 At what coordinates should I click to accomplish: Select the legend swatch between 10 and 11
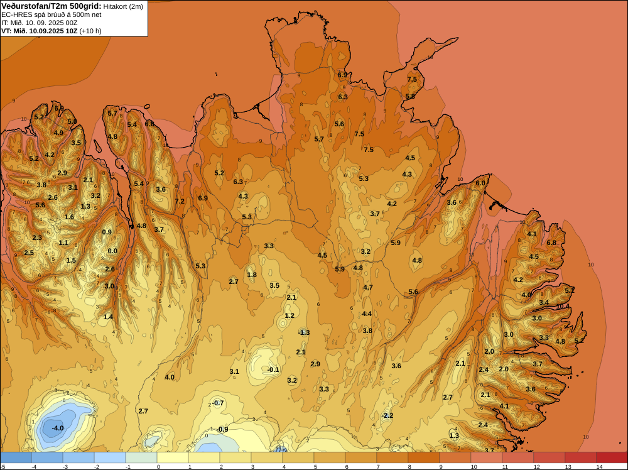coord(487,457)
